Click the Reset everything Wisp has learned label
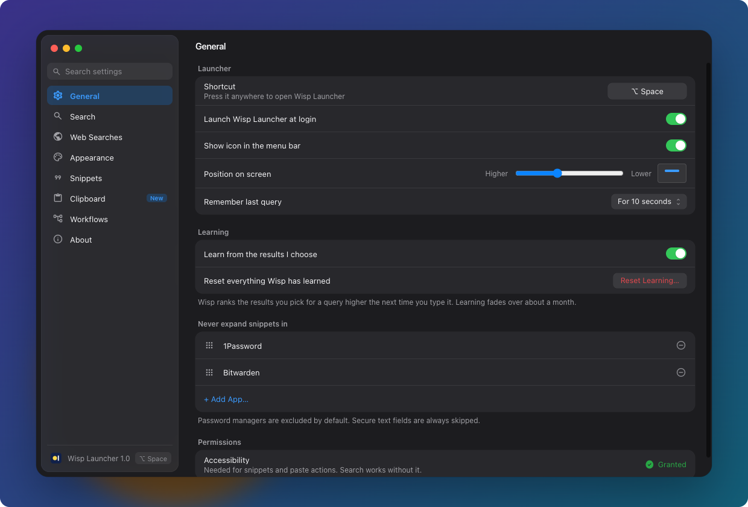The height and width of the screenshot is (507, 748). click(x=267, y=281)
